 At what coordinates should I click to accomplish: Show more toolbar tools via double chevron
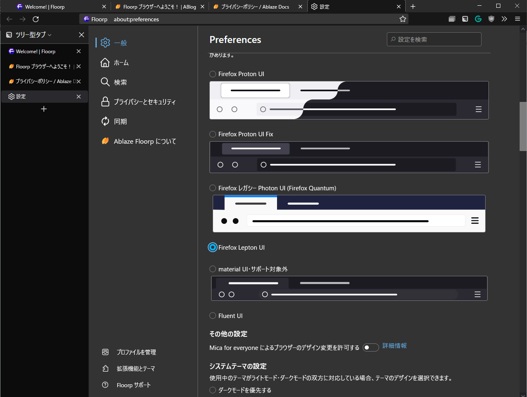tap(504, 19)
